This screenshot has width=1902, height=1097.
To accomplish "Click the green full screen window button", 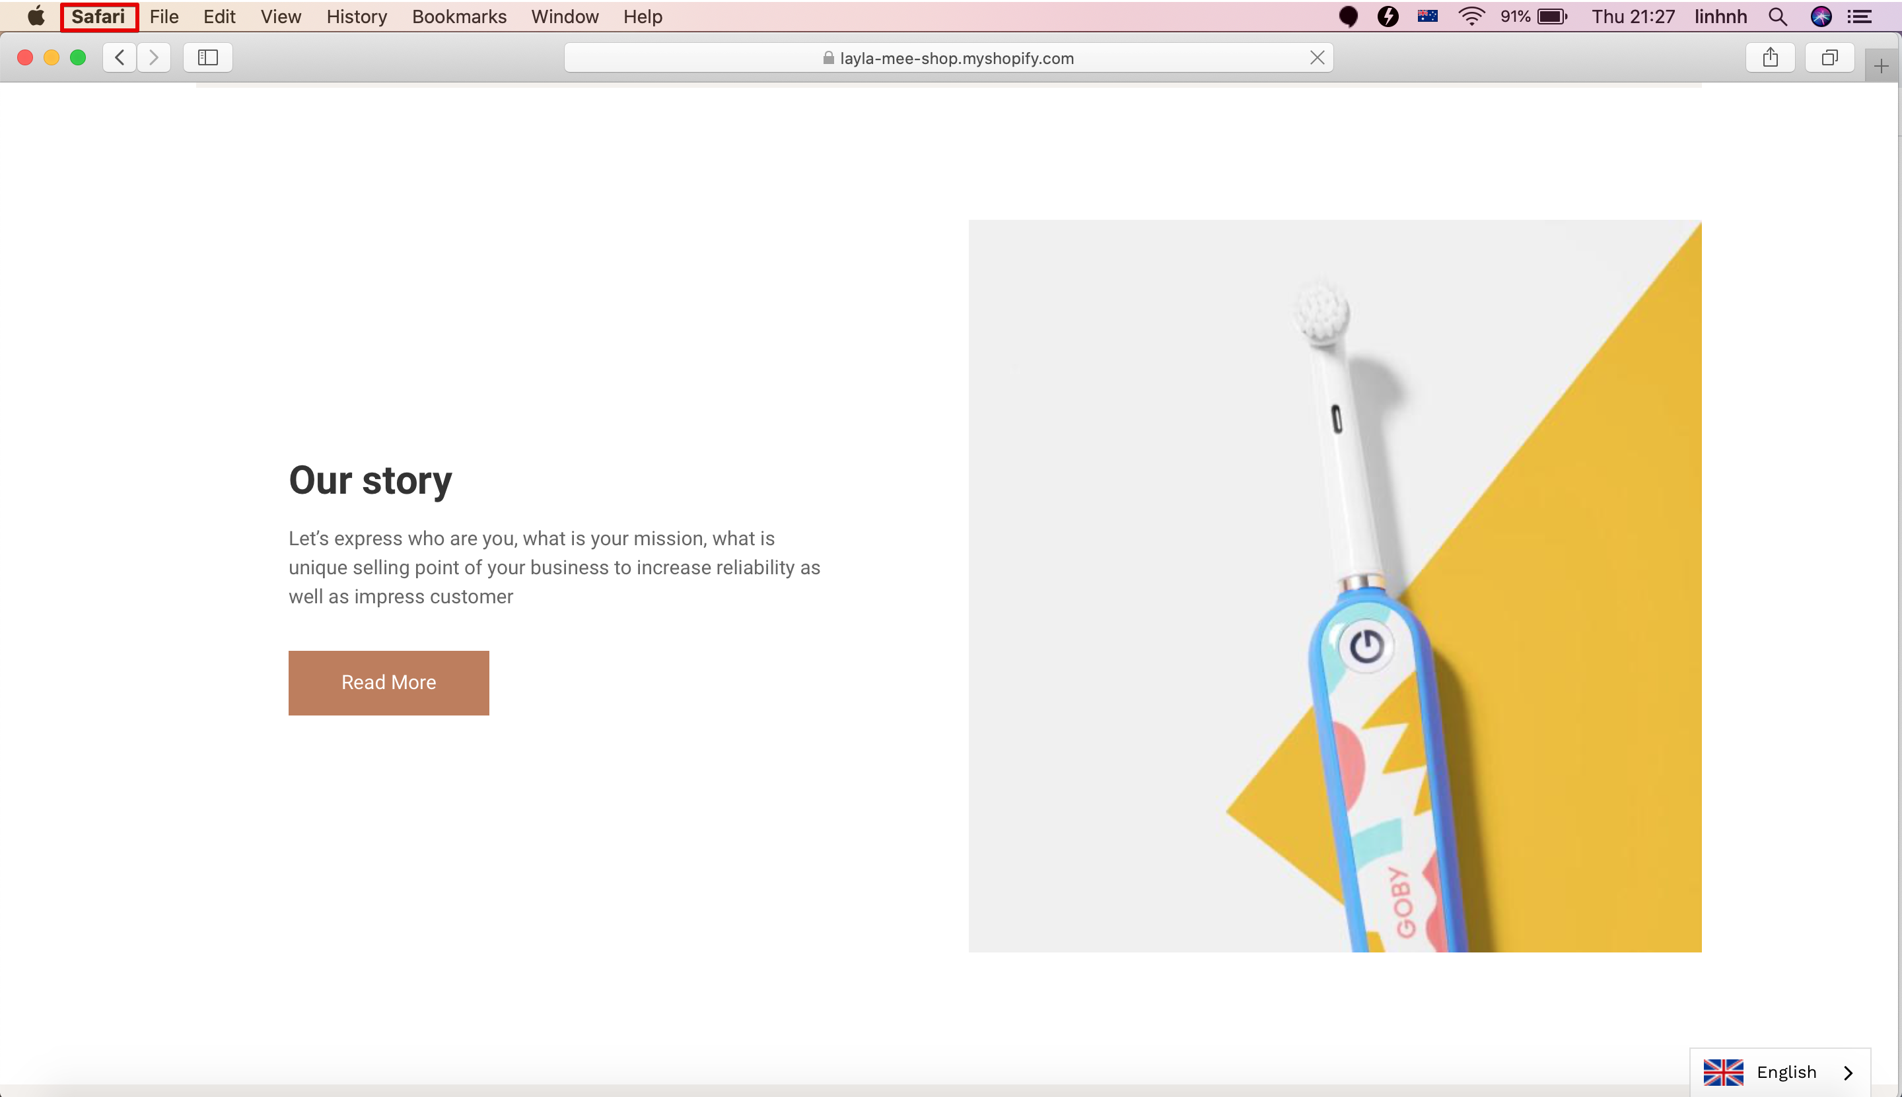I will click(78, 58).
